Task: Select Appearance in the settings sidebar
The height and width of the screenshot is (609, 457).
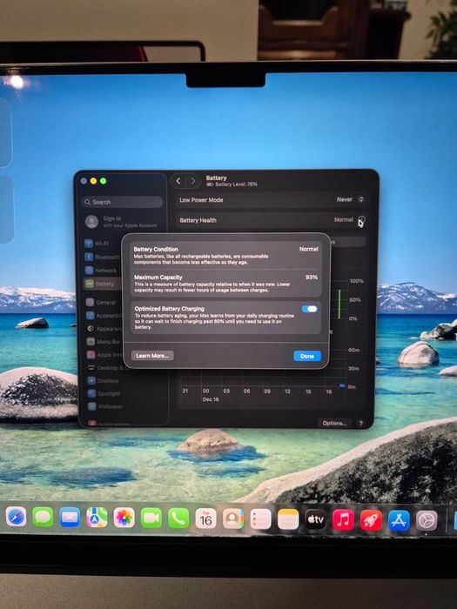Action: pyautogui.click(x=104, y=329)
